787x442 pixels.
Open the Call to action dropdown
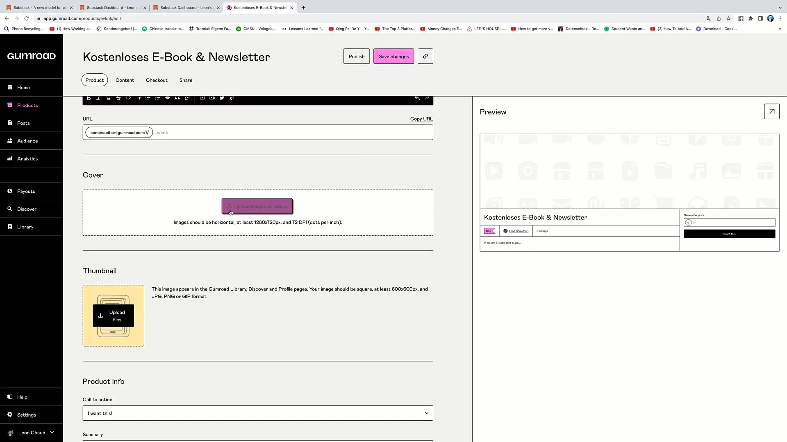click(258, 413)
